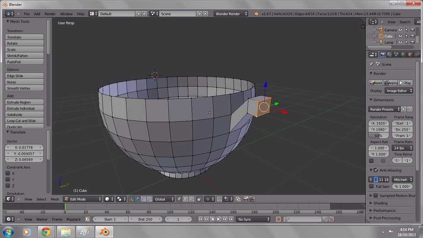Click the Lamp icon in outliner
423x238 pixels.
[x=381, y=42]
